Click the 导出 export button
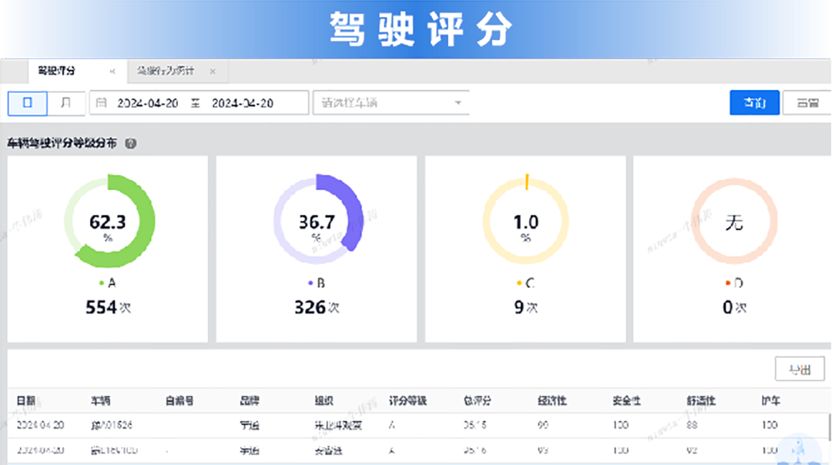Image resolution: width=832 pixels, height=465 pixels. coord(800,369)
